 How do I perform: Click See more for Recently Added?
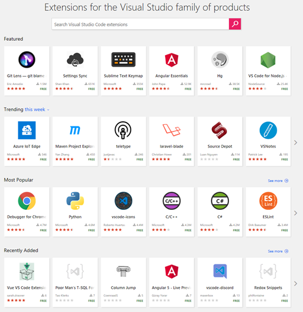tap(278, 251)
